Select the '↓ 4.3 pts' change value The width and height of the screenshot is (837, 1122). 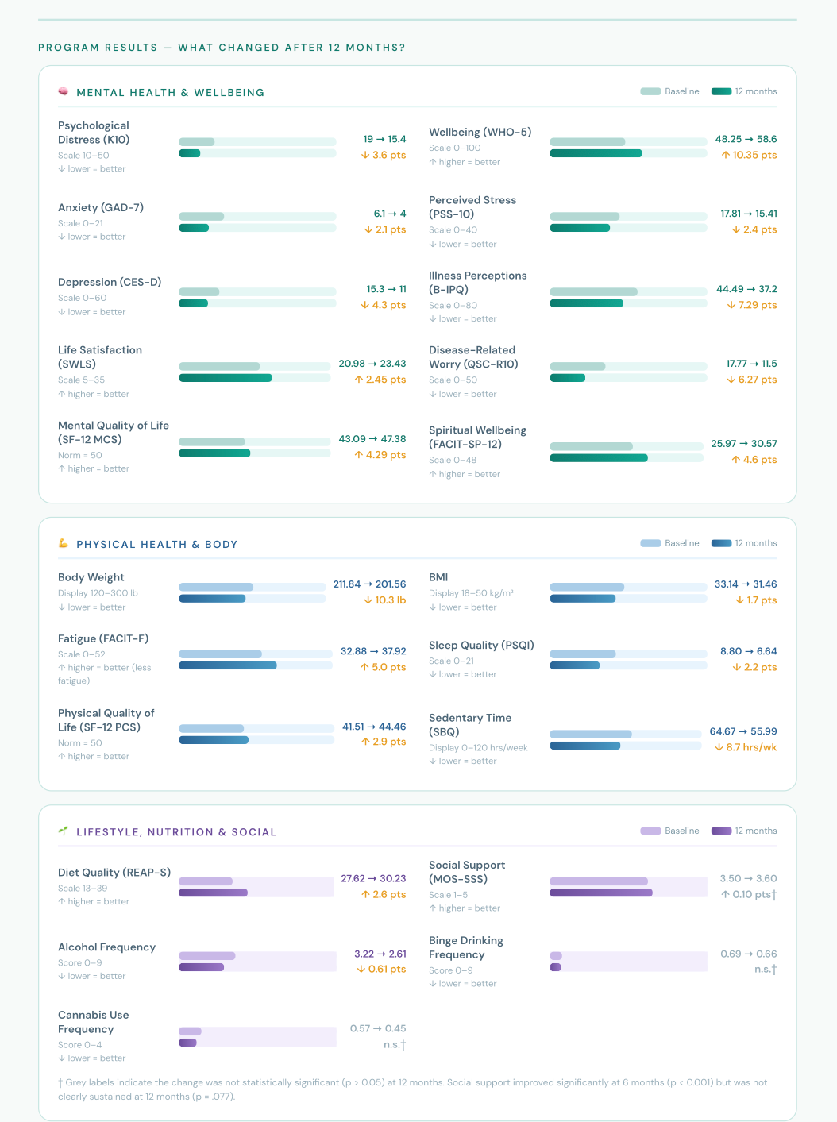pos(384,305)
